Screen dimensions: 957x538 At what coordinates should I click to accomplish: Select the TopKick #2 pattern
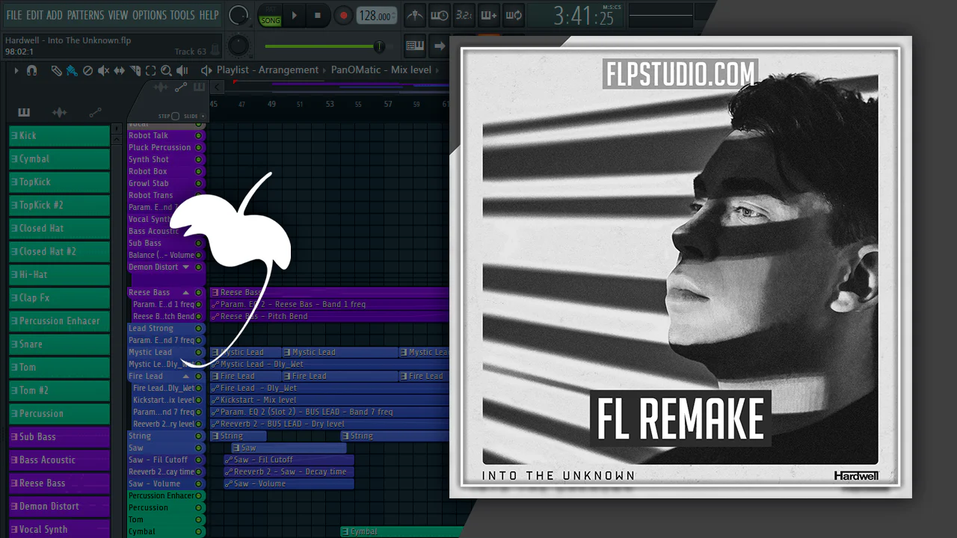(60, 205)
